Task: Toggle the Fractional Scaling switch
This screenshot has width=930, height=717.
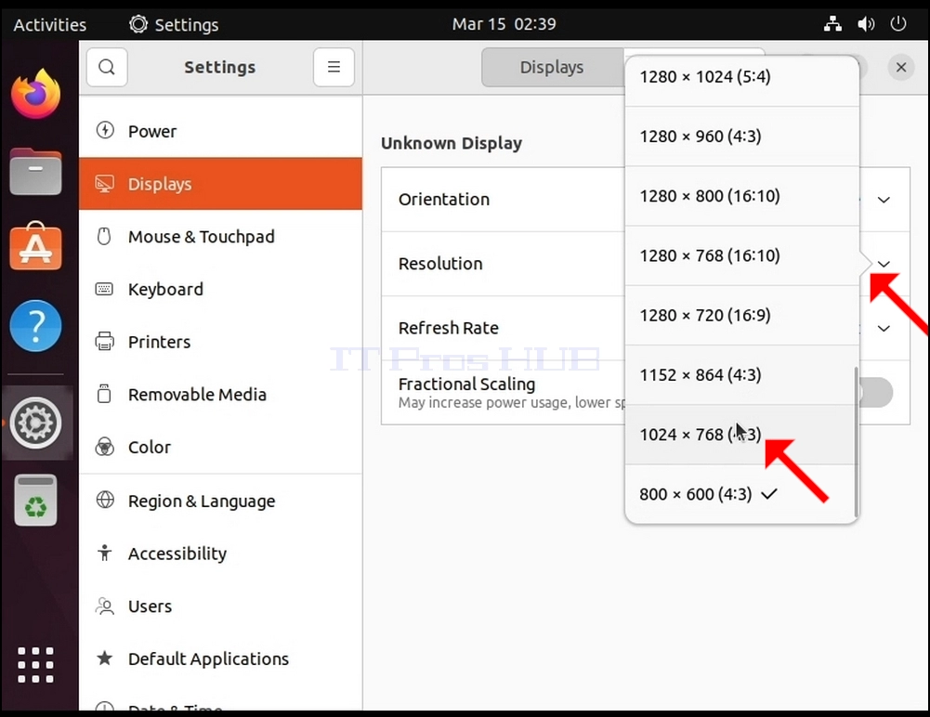Action: click(875, 392)
